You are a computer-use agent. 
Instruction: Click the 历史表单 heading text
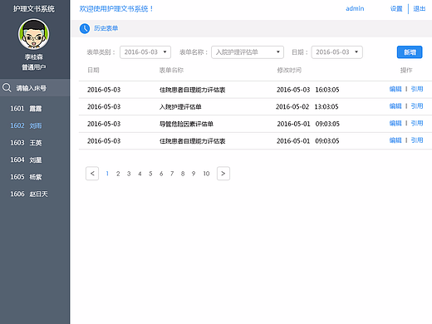[x=106, y=28]
